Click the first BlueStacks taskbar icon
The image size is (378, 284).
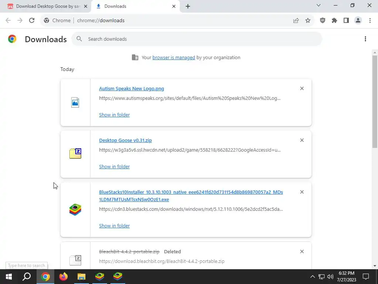coord(100,277)
